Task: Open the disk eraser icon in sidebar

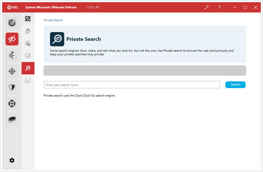Action: (x=12, y=120)
